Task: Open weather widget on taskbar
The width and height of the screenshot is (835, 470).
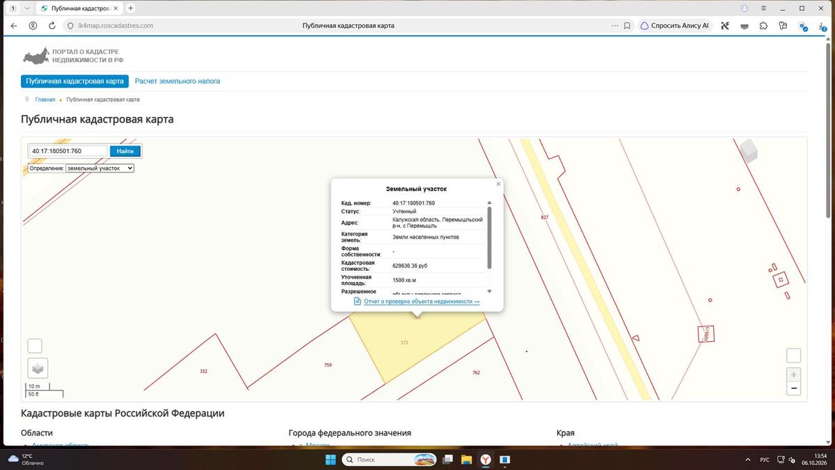Action: [28, 460]
